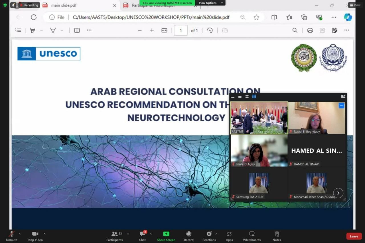The image size is (365, 243).
Task: Click the Print icon in PDF toolbar
Action: tap(310, 30)
